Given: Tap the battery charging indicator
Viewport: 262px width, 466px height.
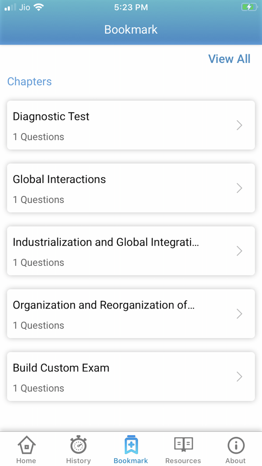Looking at the screenshot, I should (249, 7).
